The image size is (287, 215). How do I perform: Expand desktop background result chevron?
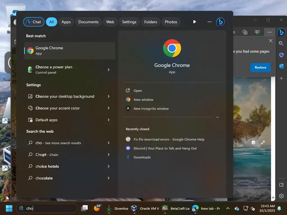coord(108,96)
